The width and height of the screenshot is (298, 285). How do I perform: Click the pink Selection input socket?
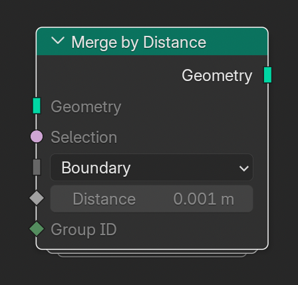tap(37, 136)
